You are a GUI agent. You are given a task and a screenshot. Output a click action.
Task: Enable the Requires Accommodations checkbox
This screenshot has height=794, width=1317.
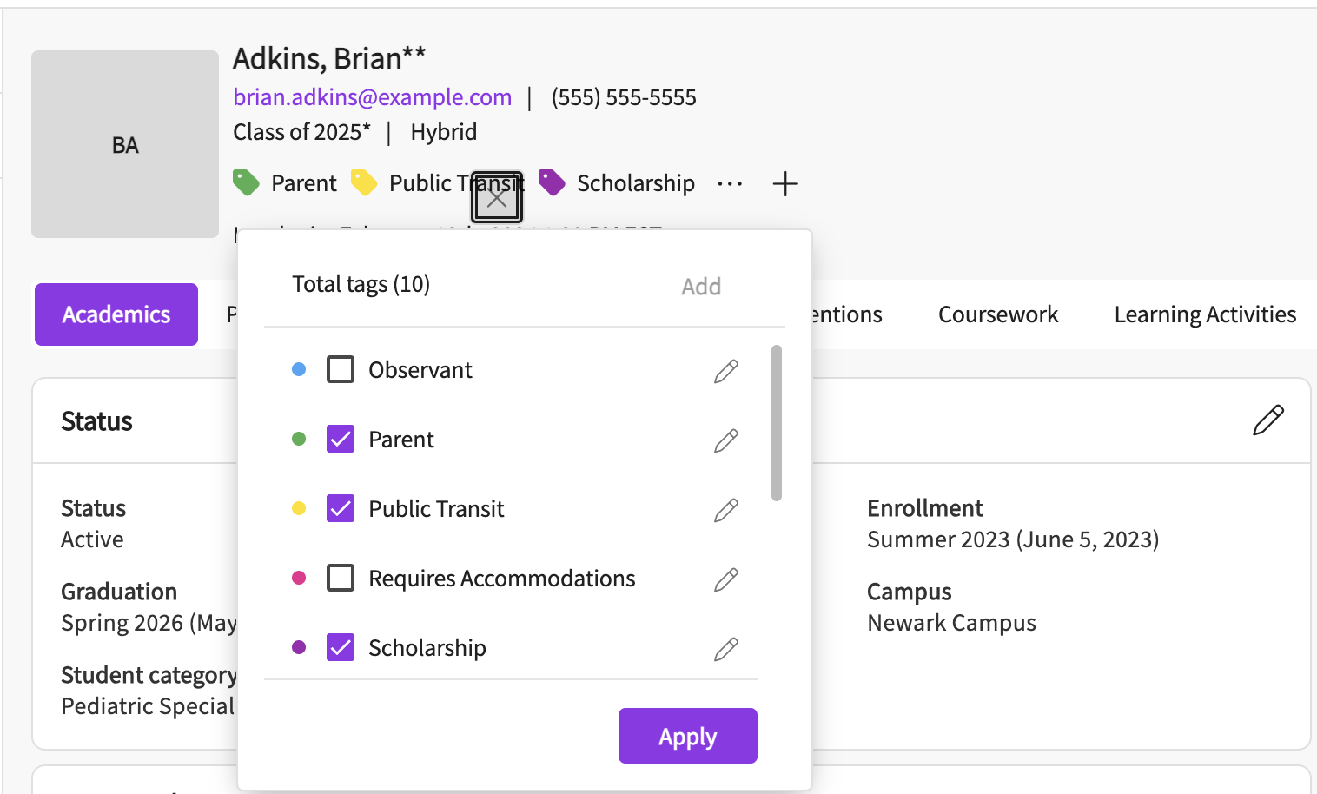[341, 578]
